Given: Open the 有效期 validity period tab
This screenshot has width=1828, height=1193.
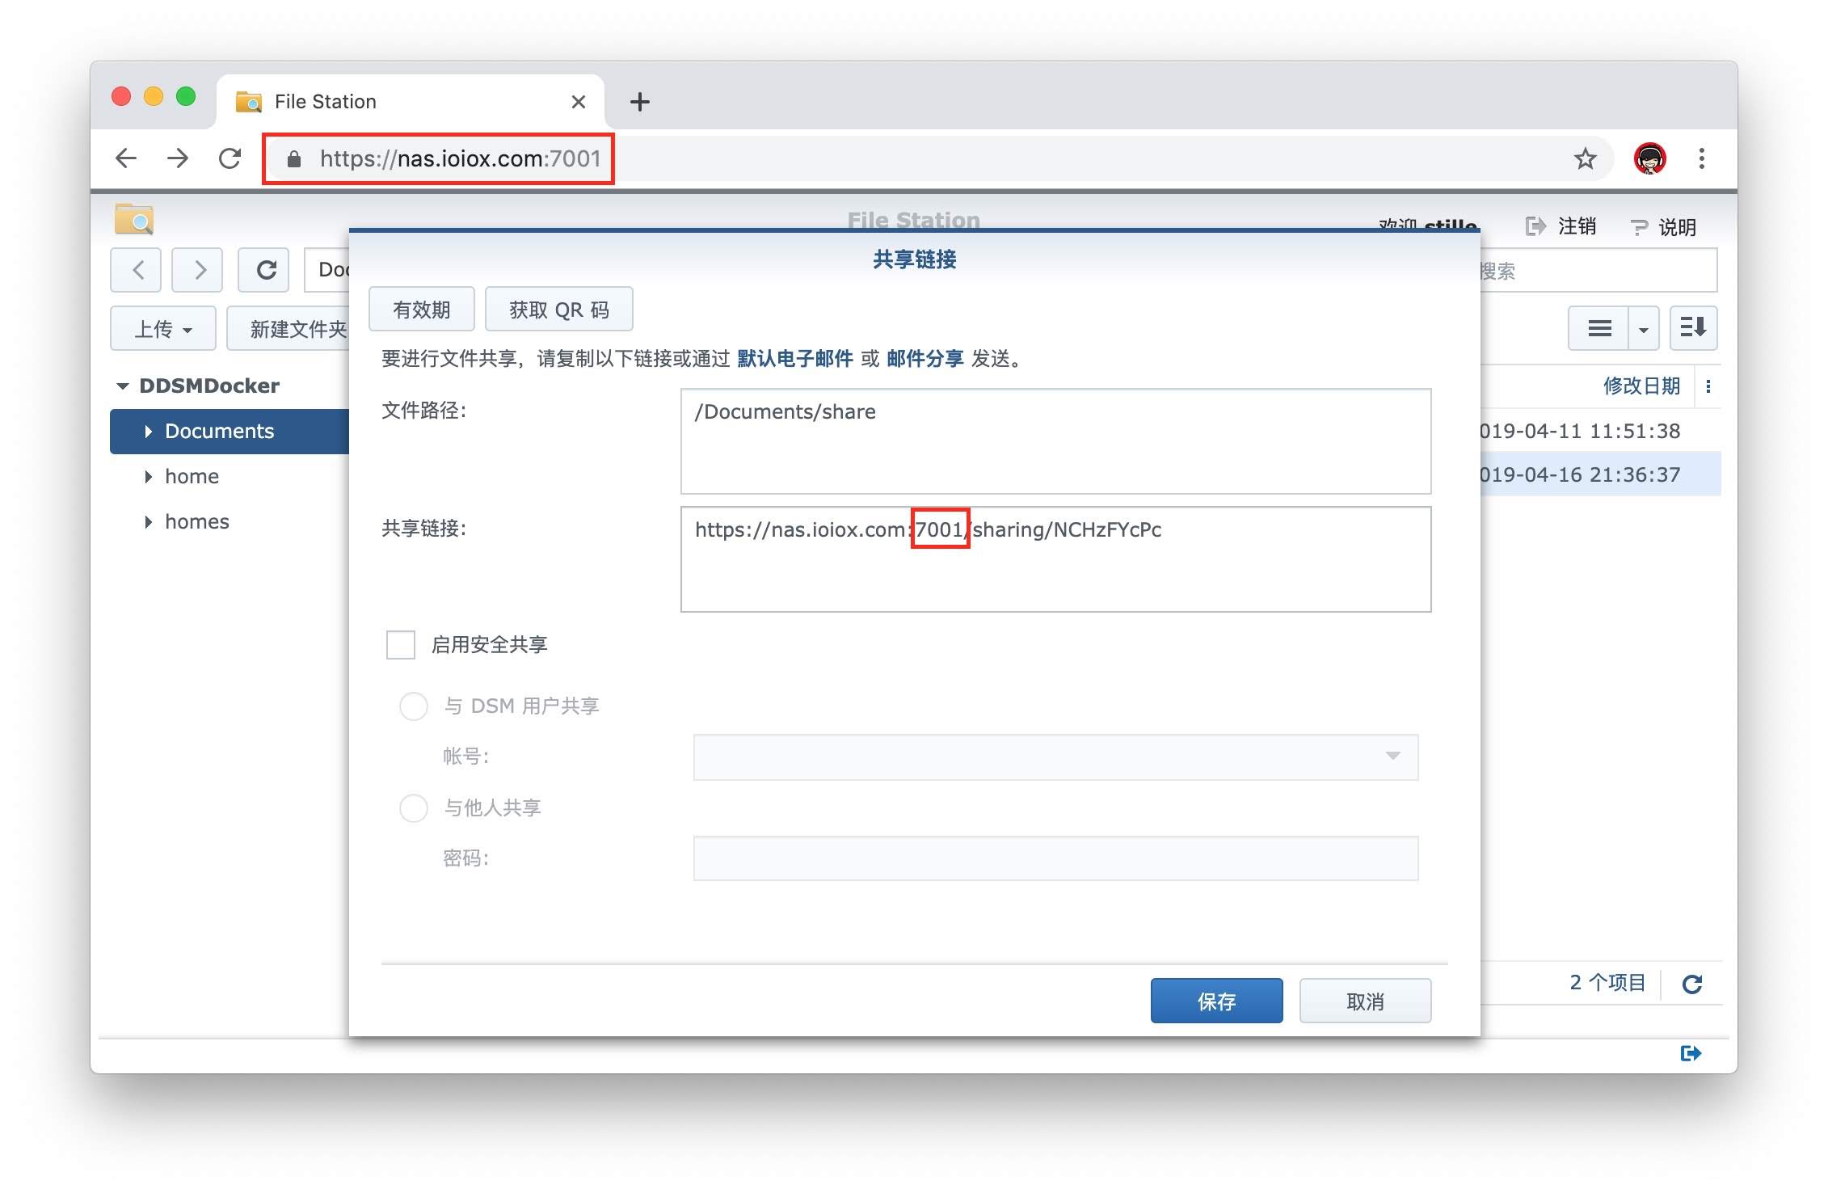Looking at the screenshot, I should tap(421, 310).
